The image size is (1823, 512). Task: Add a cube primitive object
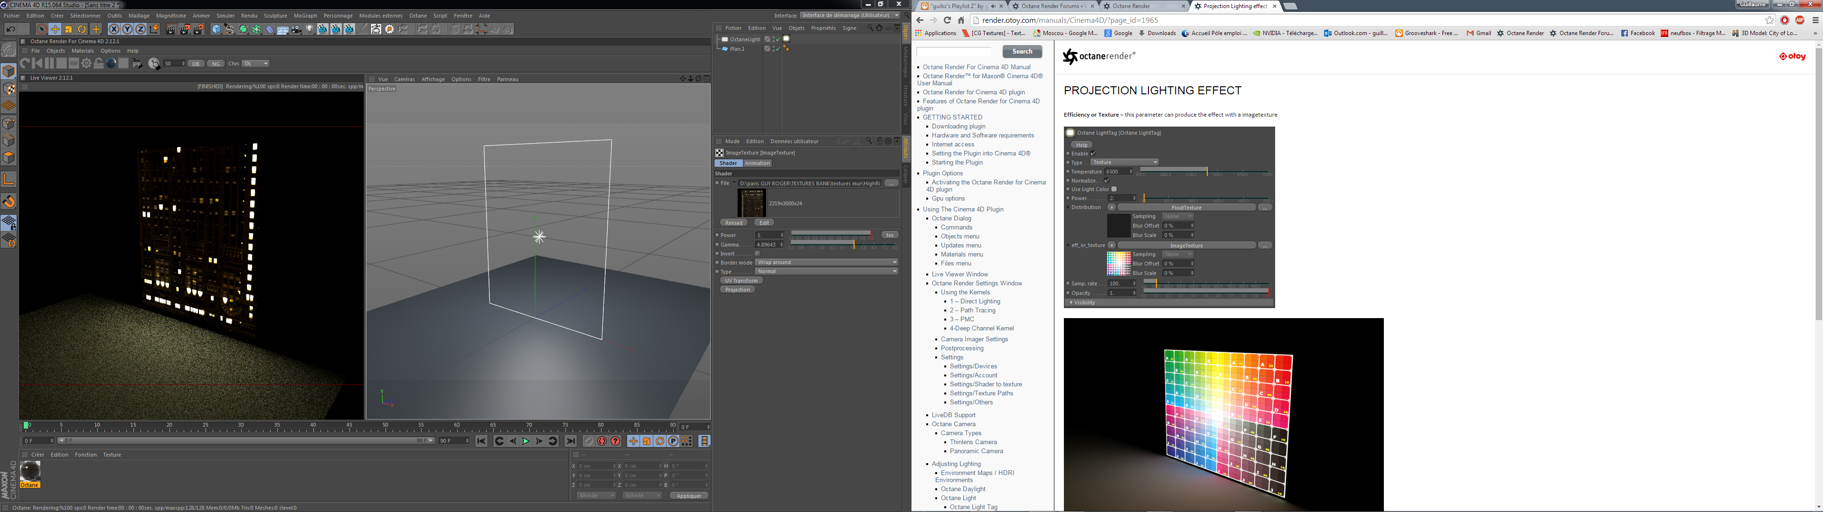pos(216,30)
